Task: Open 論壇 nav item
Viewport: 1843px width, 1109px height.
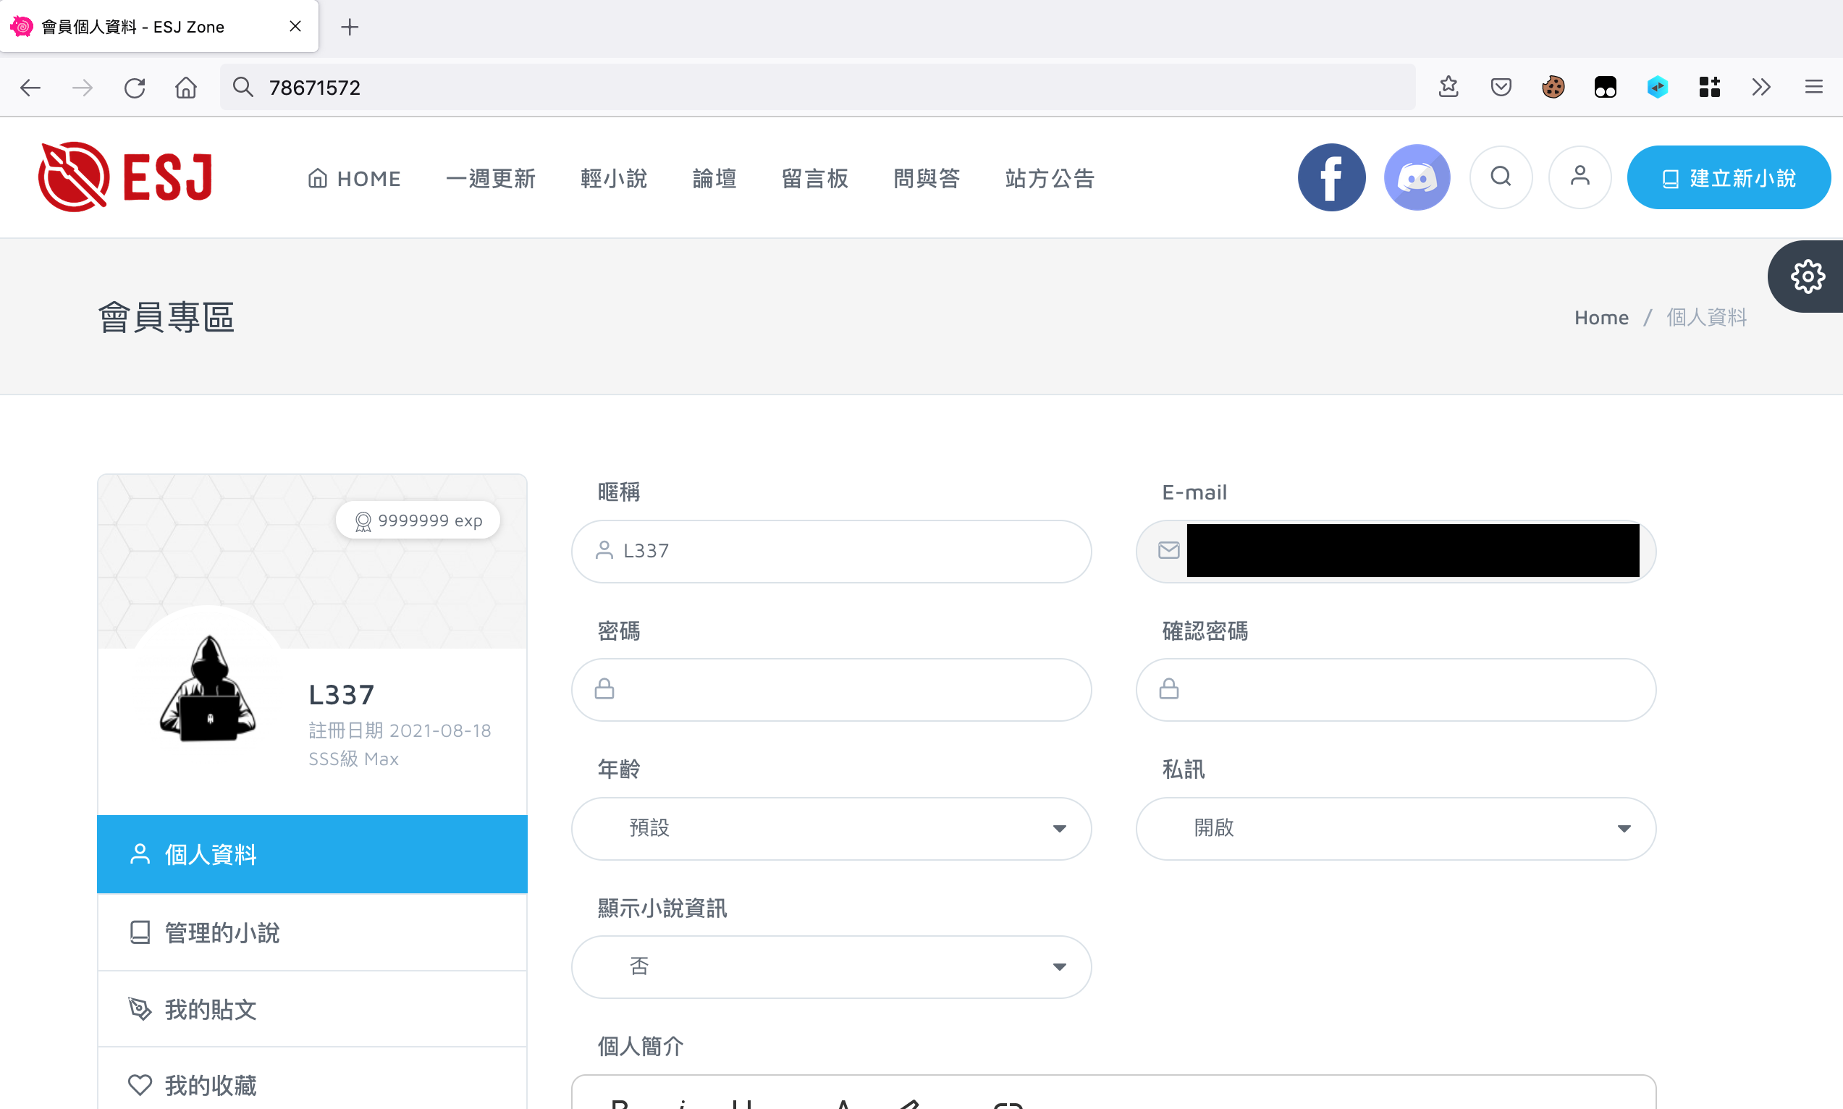Action: point(715,179)
